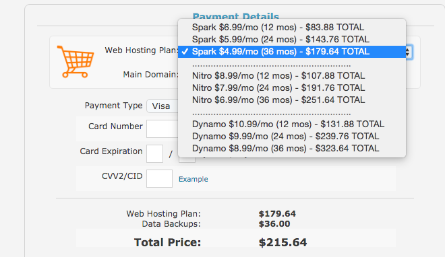Click the Main Domain label
Screen dimensions: 445x257
pyautogui.click(x=150, y=75)
